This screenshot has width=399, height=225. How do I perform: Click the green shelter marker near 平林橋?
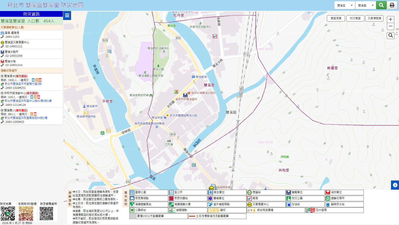[x=103, y=133]
